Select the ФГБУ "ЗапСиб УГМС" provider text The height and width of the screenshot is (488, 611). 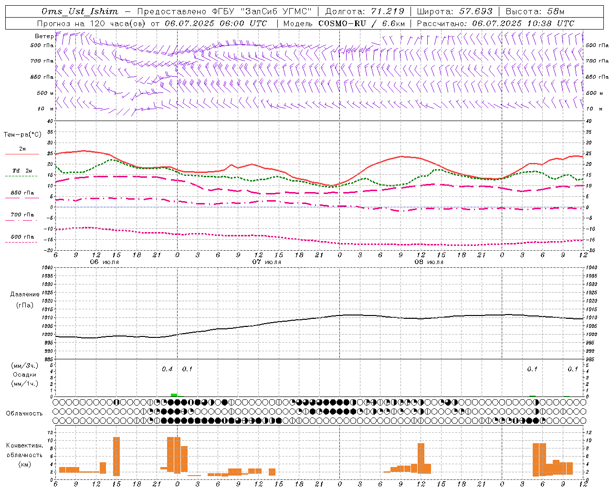coord(261,11)
